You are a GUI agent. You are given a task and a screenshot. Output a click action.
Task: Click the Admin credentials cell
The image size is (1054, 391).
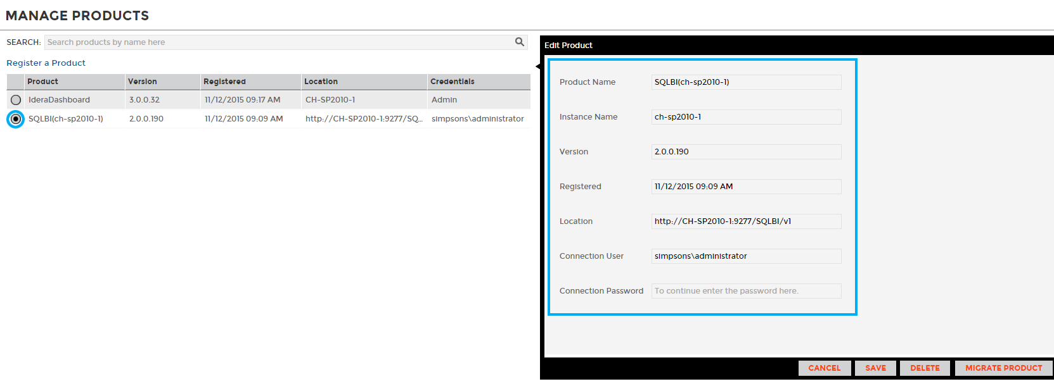[444, 100]
